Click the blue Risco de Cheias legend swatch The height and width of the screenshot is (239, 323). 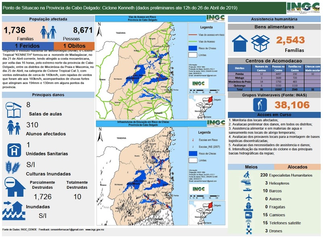point(192,47)
